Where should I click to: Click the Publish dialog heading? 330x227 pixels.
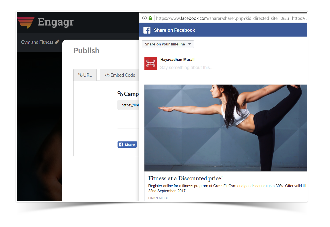click(86, 51)
